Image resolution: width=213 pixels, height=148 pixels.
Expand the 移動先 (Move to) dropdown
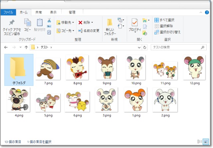click(x=73, y=23)
